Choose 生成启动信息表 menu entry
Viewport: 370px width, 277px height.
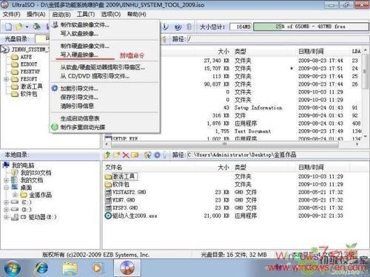[x=105, y=118]
